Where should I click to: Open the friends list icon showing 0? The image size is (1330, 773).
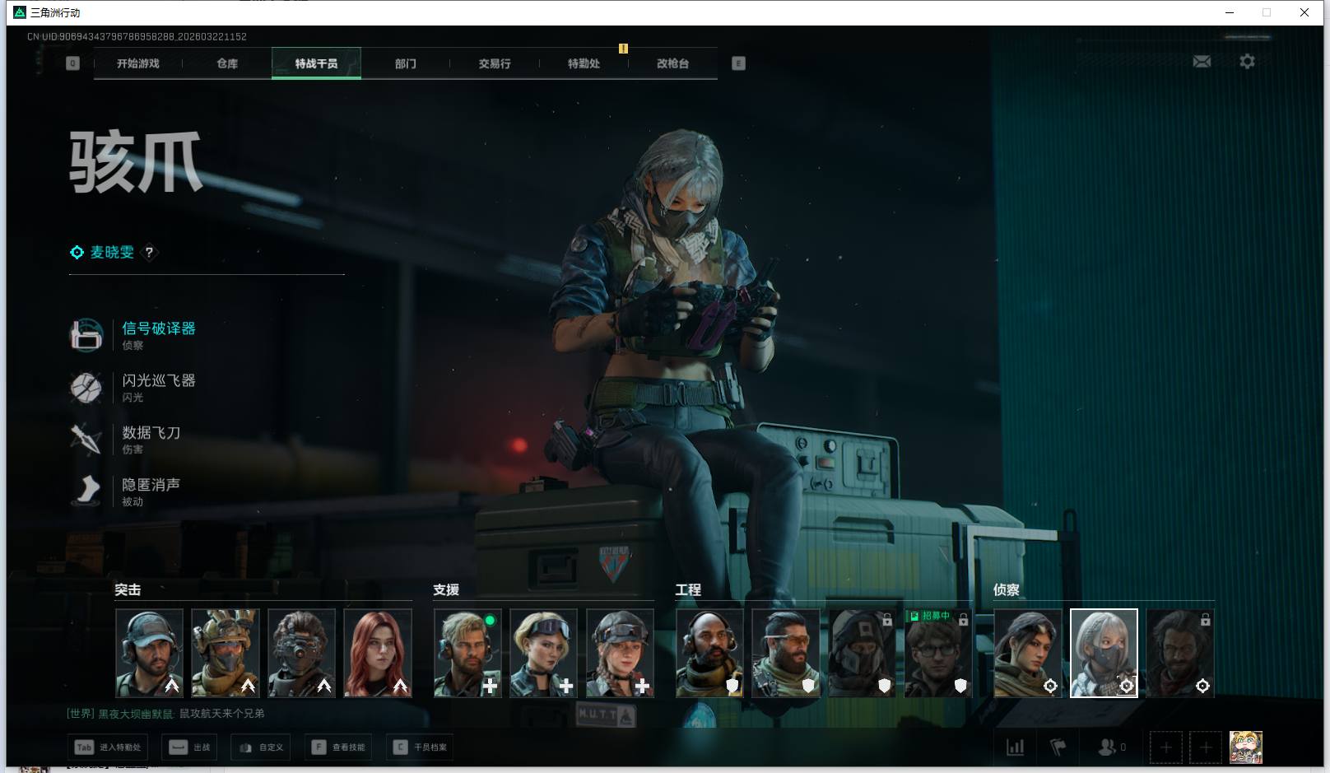[1112, 747]
